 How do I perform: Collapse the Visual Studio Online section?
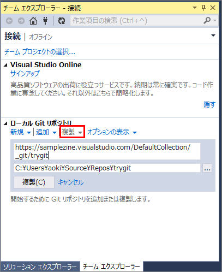click(6, 65)
